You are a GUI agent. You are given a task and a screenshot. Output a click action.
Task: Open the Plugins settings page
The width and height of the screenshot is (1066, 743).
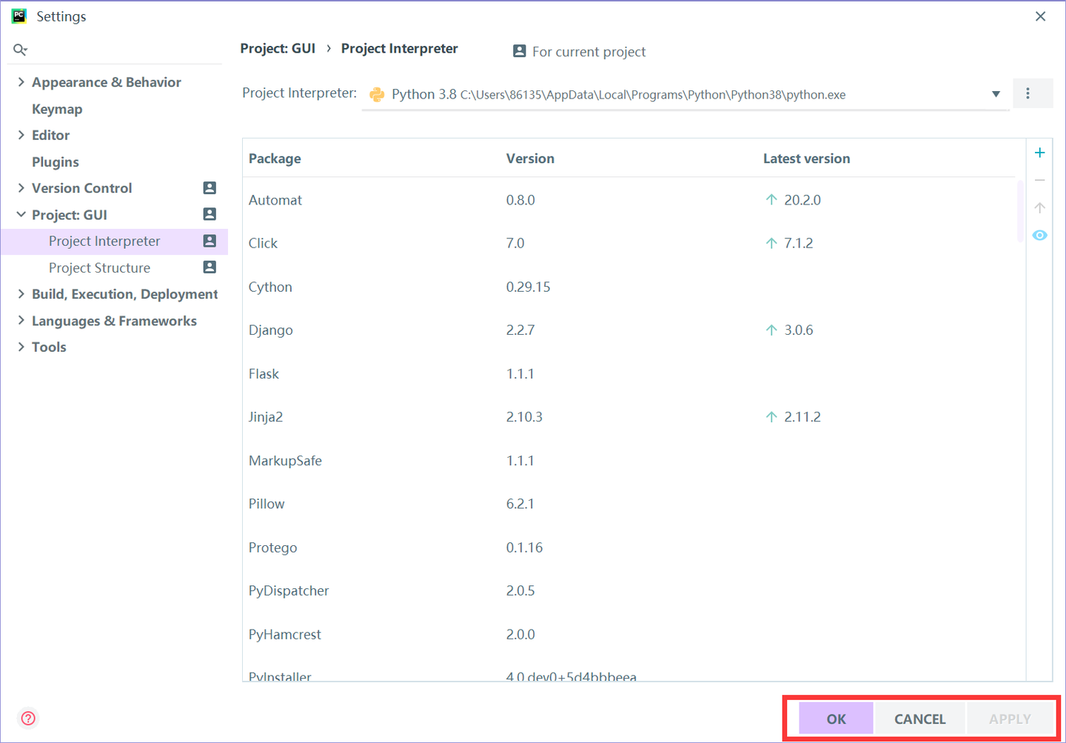[x=56, y=162]
